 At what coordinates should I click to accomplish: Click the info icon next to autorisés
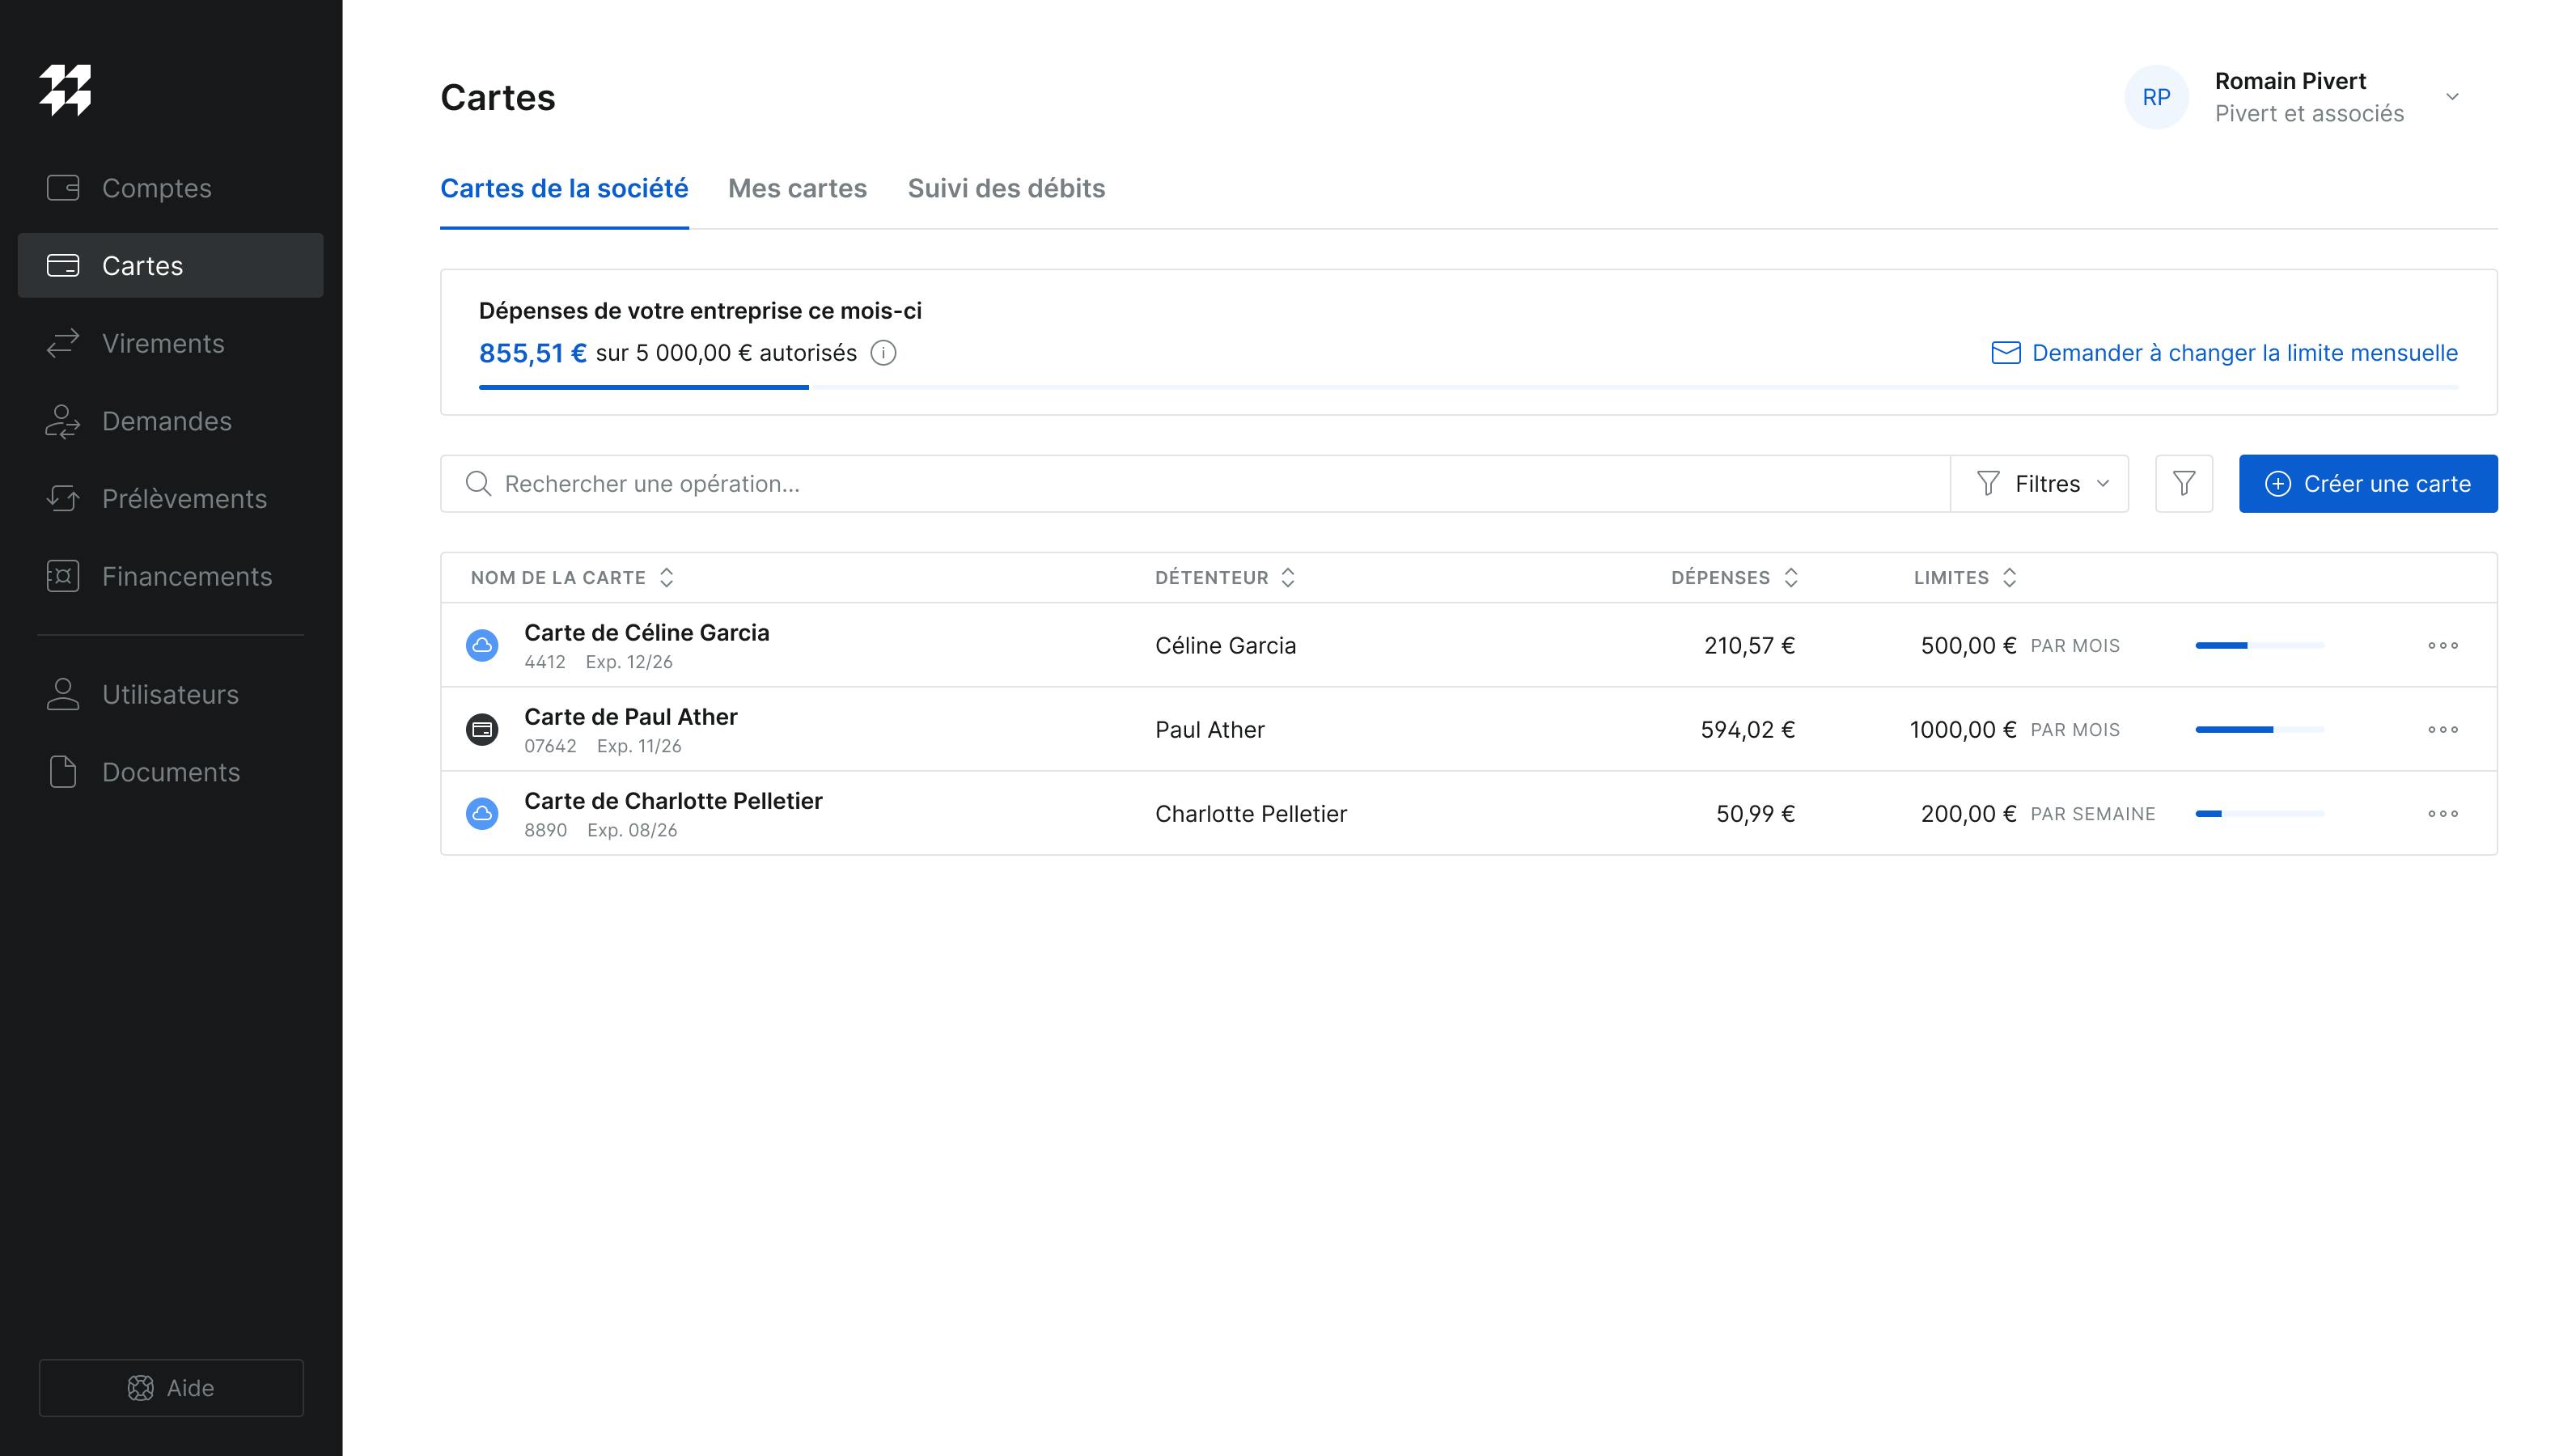(883, 353)
